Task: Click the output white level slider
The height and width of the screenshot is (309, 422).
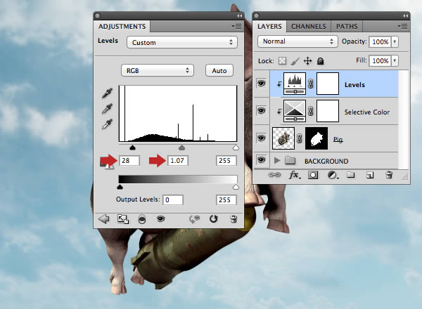Action: point(236,187)
